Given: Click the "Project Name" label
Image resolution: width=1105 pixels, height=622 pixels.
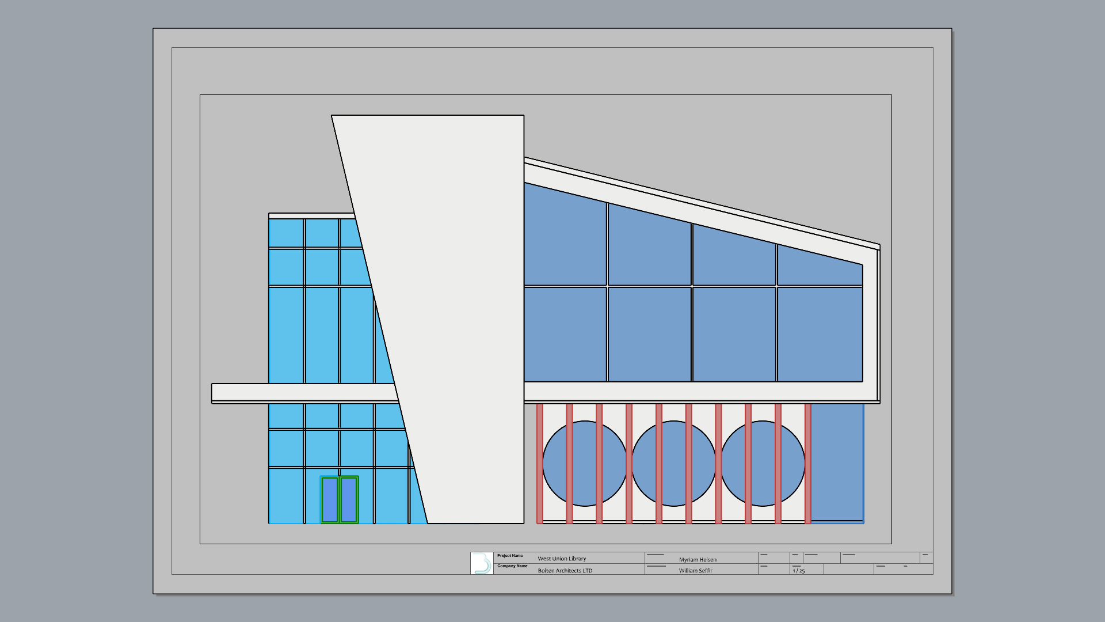Looking at the screenshot, I should (510, 556).
